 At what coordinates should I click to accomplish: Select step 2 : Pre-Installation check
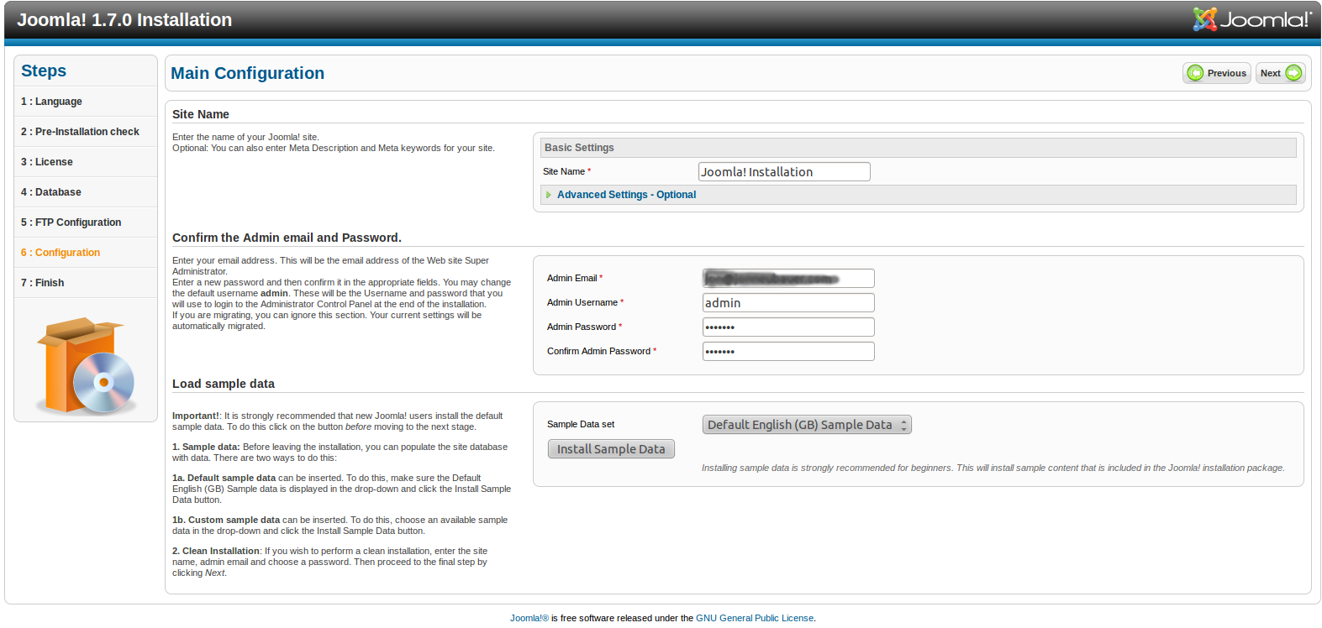(x=86, y=132)
